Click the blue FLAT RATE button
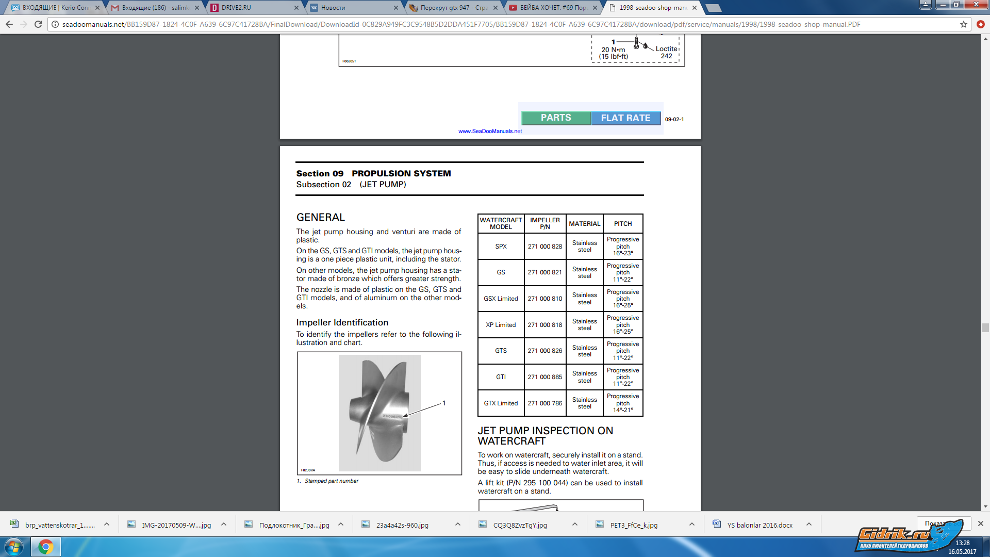990x557 pixels. tap(625, 118)
